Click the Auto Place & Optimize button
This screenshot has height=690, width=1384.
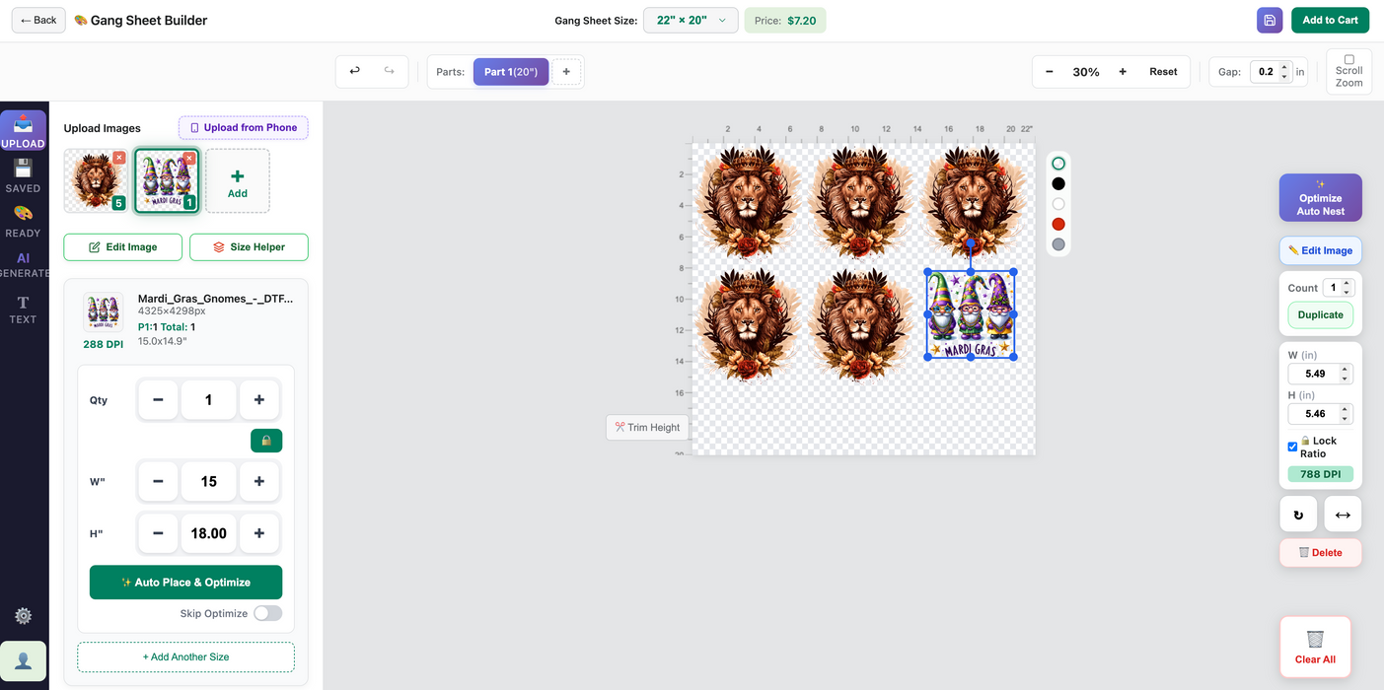[185, 583]
